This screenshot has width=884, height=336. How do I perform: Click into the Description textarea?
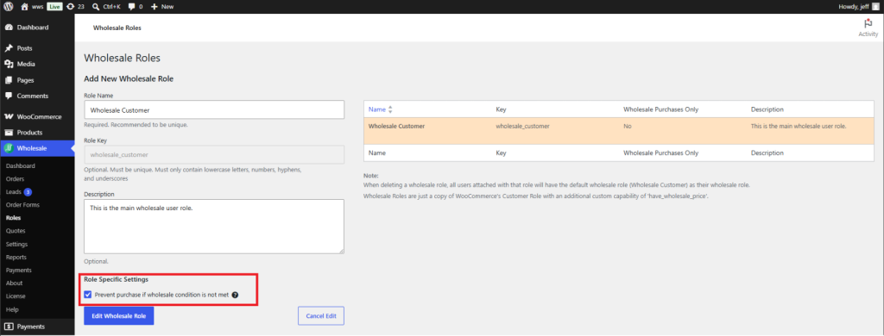[214, 227]
